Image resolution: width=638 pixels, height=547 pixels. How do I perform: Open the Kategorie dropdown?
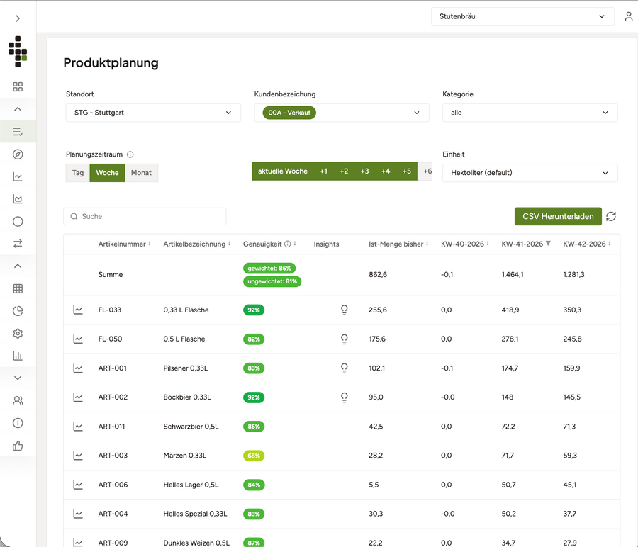click(530, 113)
